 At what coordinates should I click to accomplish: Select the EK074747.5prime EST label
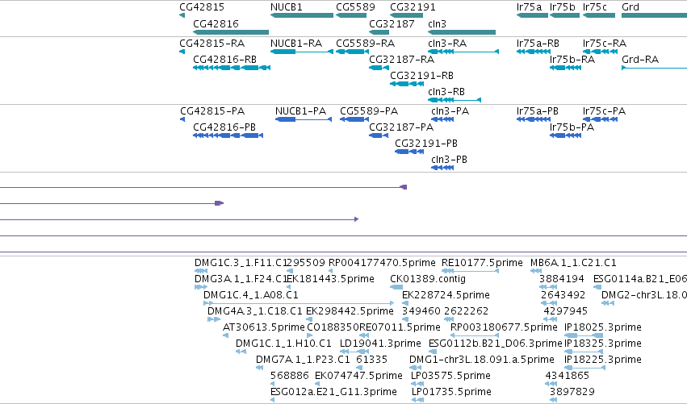(358, 376)
